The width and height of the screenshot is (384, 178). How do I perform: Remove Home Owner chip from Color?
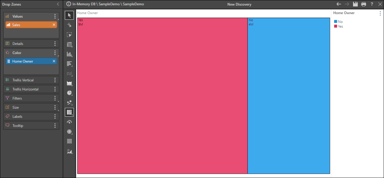(x=54, y=61)
